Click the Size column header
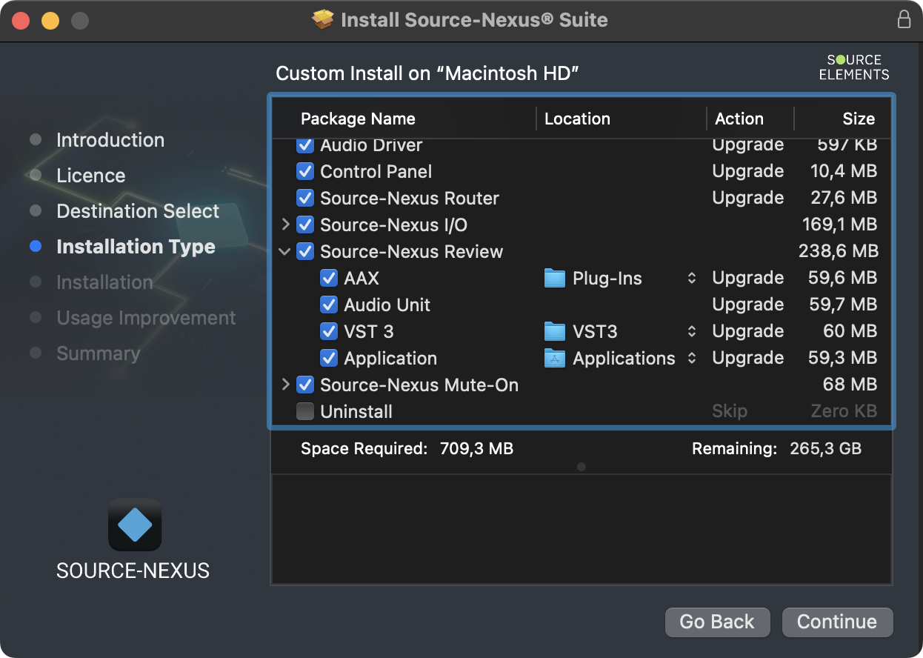923x658 pixels. click(x=858, y=119)
